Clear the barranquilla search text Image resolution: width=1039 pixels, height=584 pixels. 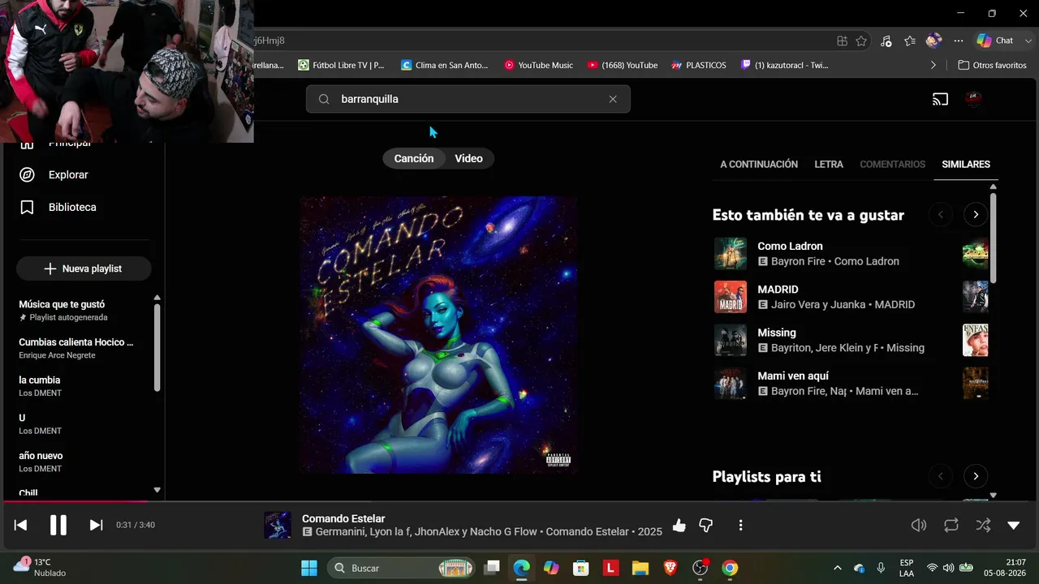(x=613, y=99)
